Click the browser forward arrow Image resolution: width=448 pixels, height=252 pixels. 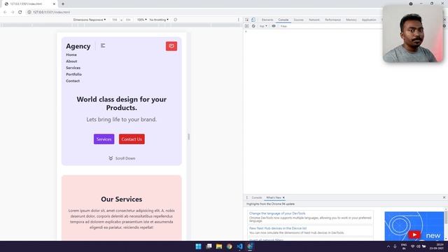(13, 12)
